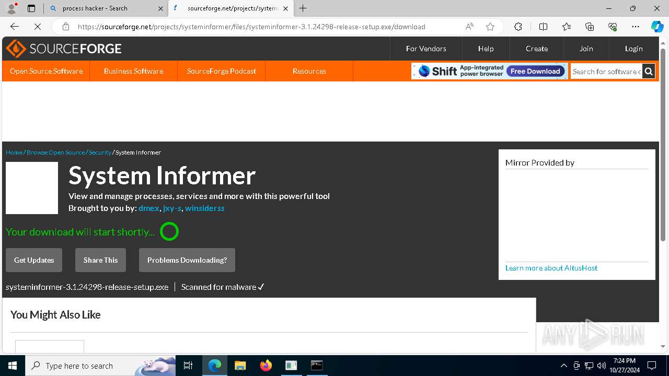Click the Share This button
This screenshot has height=376, width=669.
[x=100, y=260]
